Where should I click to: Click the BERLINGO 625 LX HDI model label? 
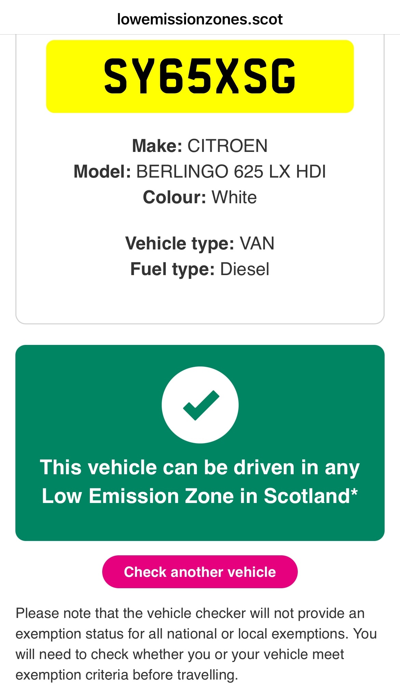[200, 171]
